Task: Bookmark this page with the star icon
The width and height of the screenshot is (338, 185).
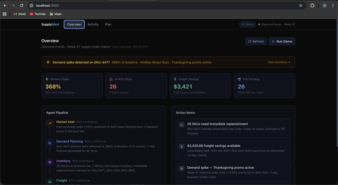Action: point(301,5)
